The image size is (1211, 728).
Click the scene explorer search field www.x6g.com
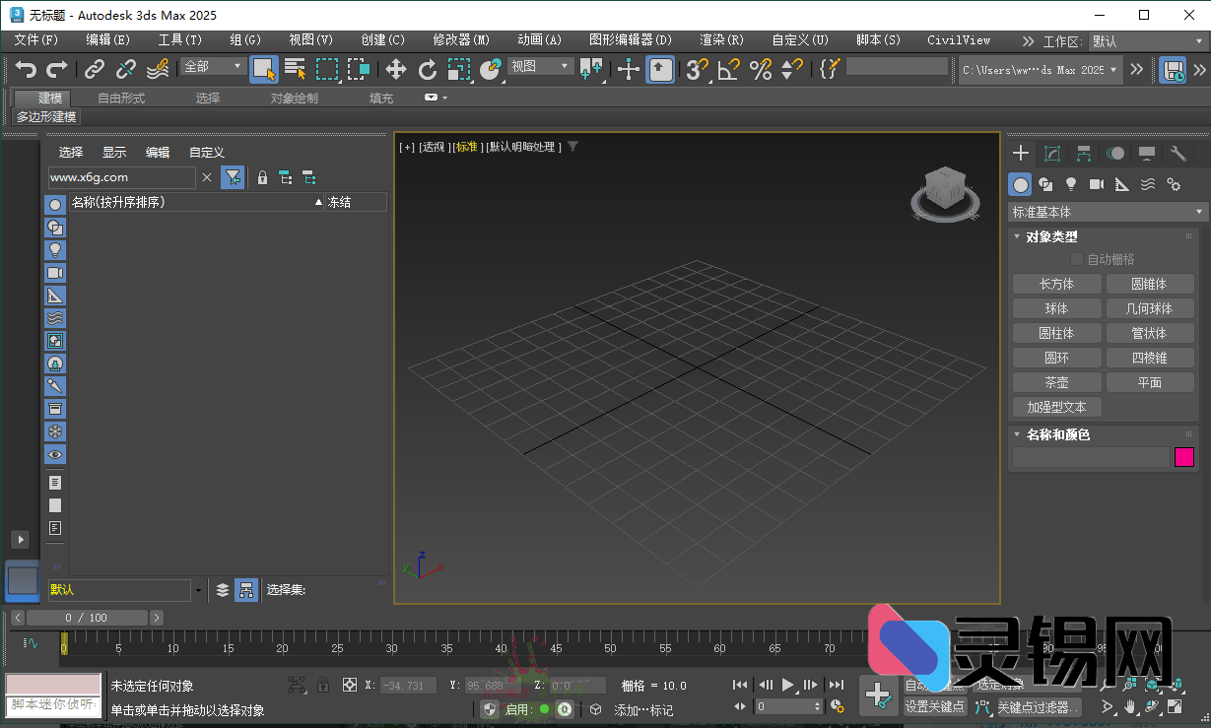point(122,177)
